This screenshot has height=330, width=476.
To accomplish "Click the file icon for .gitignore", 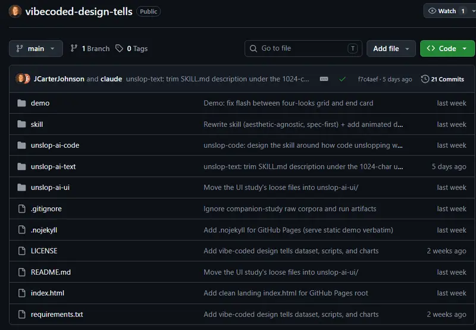I will click(x=22, y=208).
